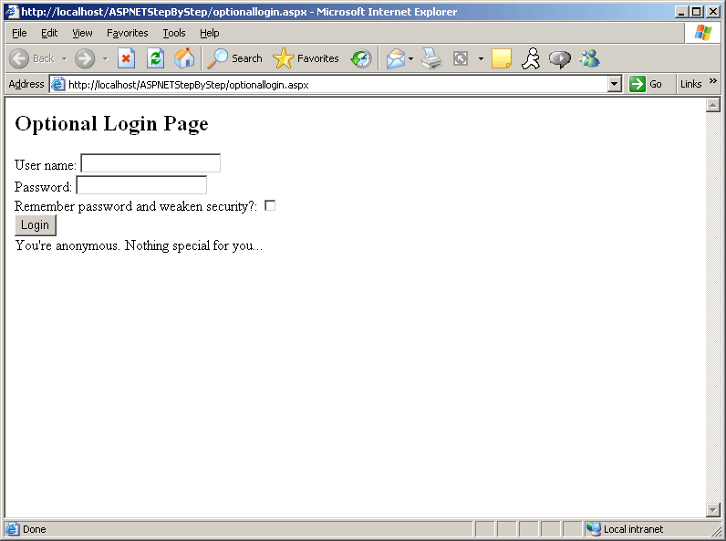The height and width of the screenshot is (541, 726).
Task: Open the View menu
Action: point(82,33)
